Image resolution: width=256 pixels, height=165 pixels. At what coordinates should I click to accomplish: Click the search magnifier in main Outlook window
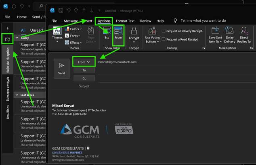(41, 6)
